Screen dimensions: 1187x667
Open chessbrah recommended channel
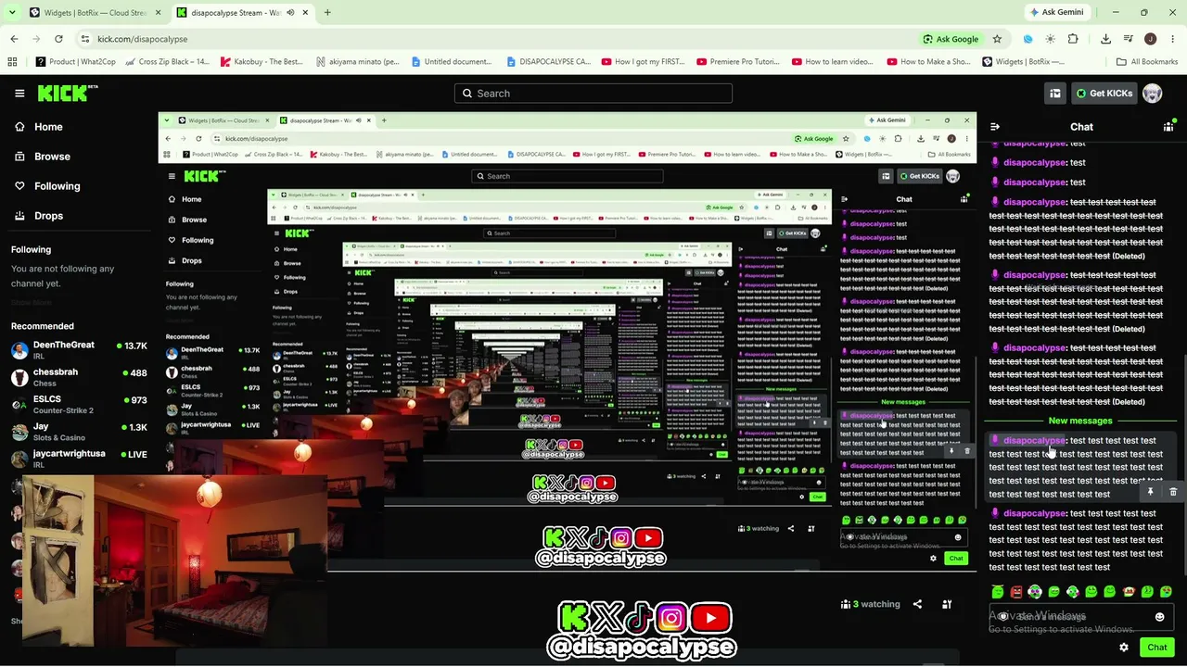click(x=80, y=377)
